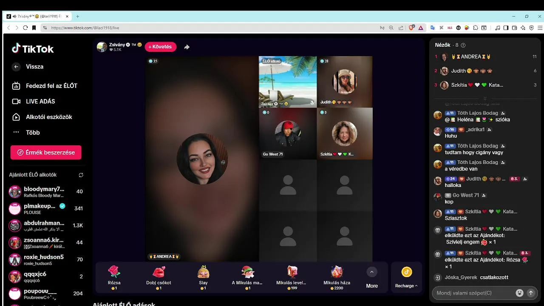Send the Mikulás háza gift
Viewport: 544px width, 306px height.
point(337,278)
